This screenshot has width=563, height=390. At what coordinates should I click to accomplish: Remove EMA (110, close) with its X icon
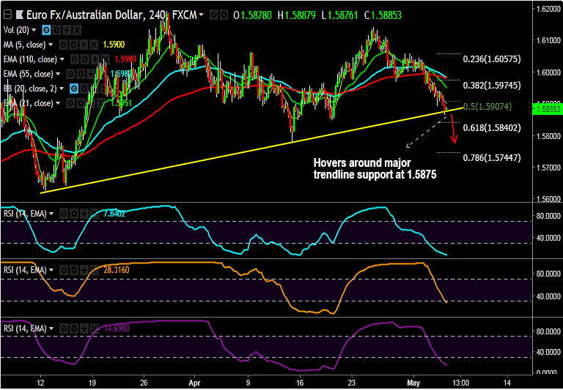(106, 59)
